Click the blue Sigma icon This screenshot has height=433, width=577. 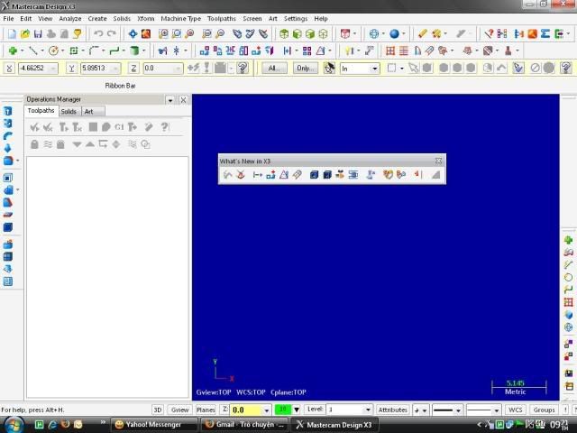545,34
